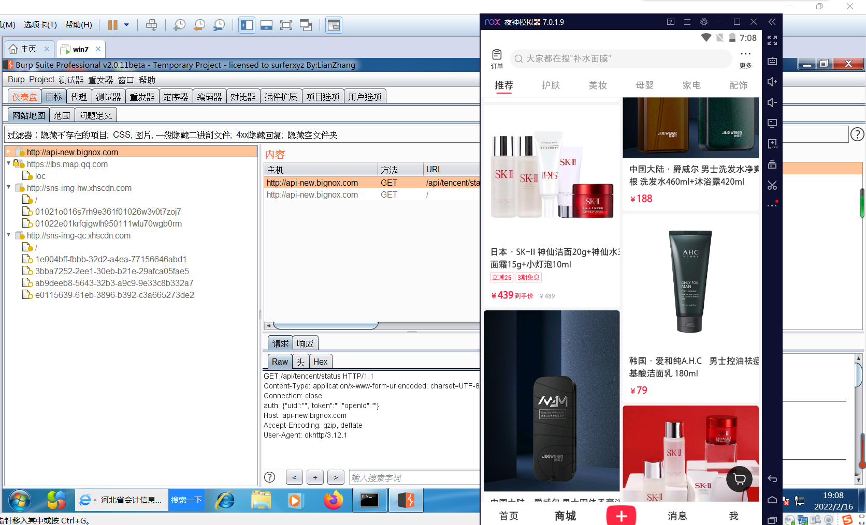This screenshot has height=525, width=866.
Task: Open Firefox from the taskbar
Action: 333,500
